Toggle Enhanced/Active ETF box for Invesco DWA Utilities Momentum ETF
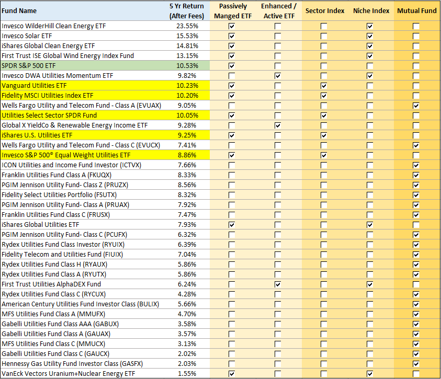This screenshot has width=441, height=379. pyautogui.click(x=278, y=76)
